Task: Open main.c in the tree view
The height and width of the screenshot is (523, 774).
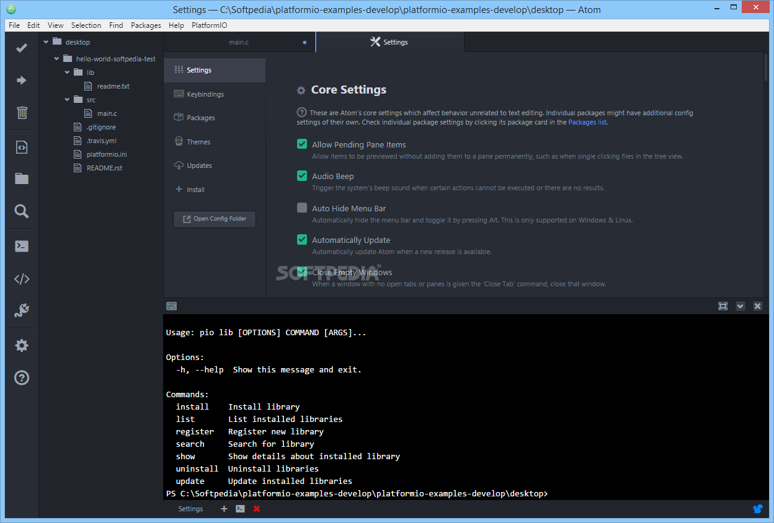Action: [x=107, y=113]
